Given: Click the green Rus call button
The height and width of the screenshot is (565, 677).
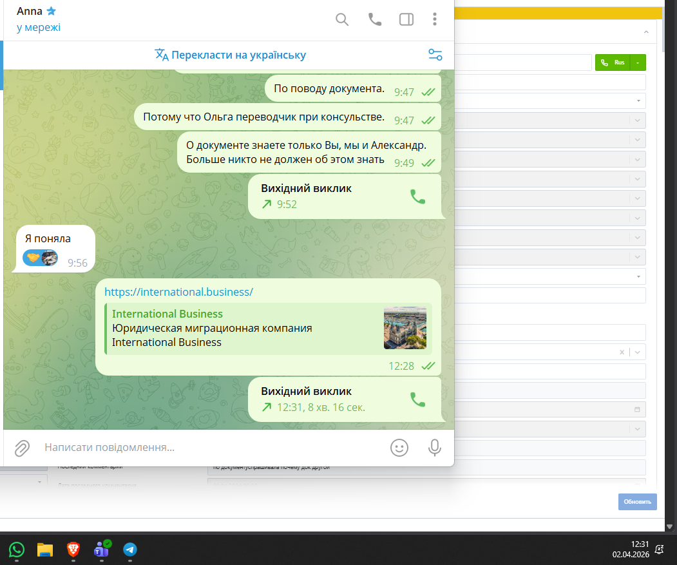Looking at the screenshot, I should click(x=613, y=62).
